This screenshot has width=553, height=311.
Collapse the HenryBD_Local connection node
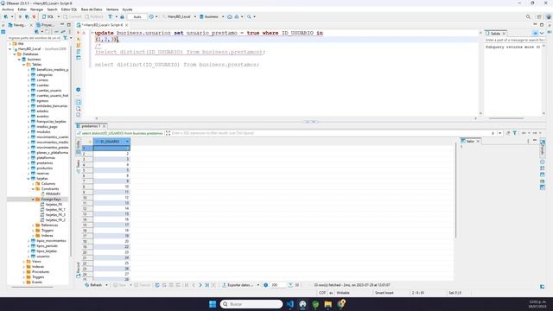[x=10, y=49]
